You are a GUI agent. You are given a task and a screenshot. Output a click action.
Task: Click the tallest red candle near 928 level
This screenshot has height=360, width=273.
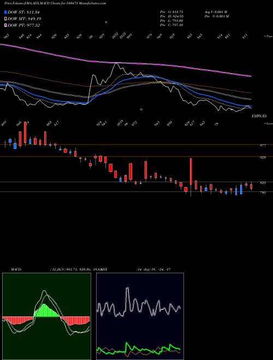click(191, 171)
